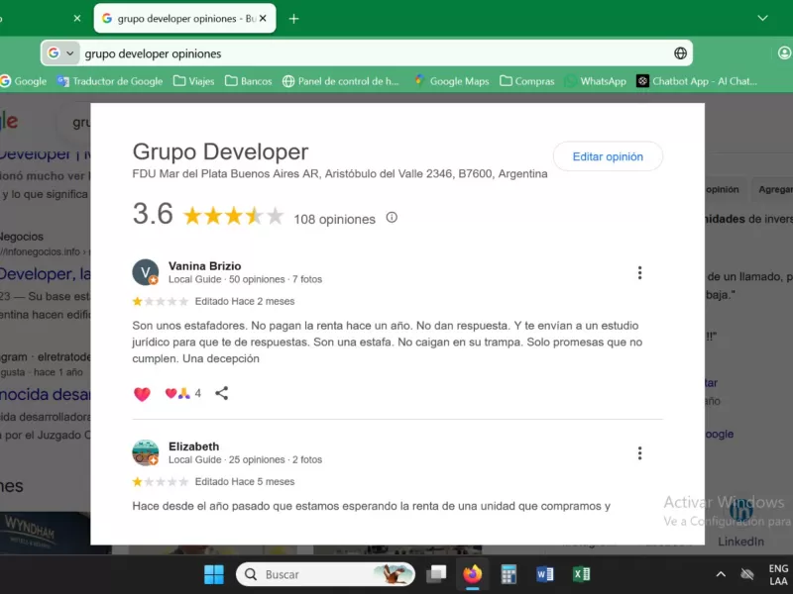
Task: Expand the search engine selector in address bar
Action: point(60,53)
